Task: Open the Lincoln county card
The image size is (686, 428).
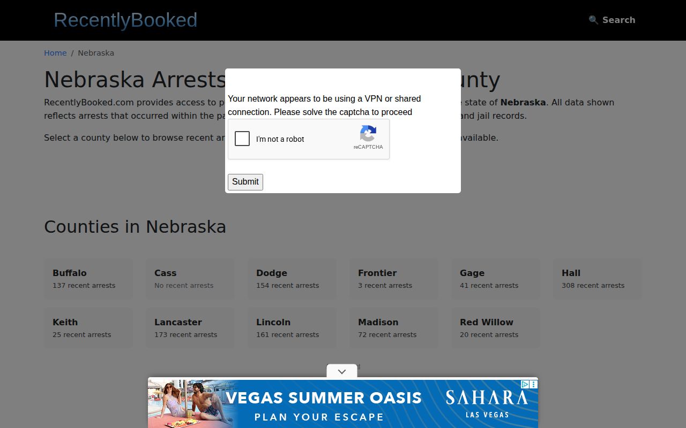Action: point(292,328)
